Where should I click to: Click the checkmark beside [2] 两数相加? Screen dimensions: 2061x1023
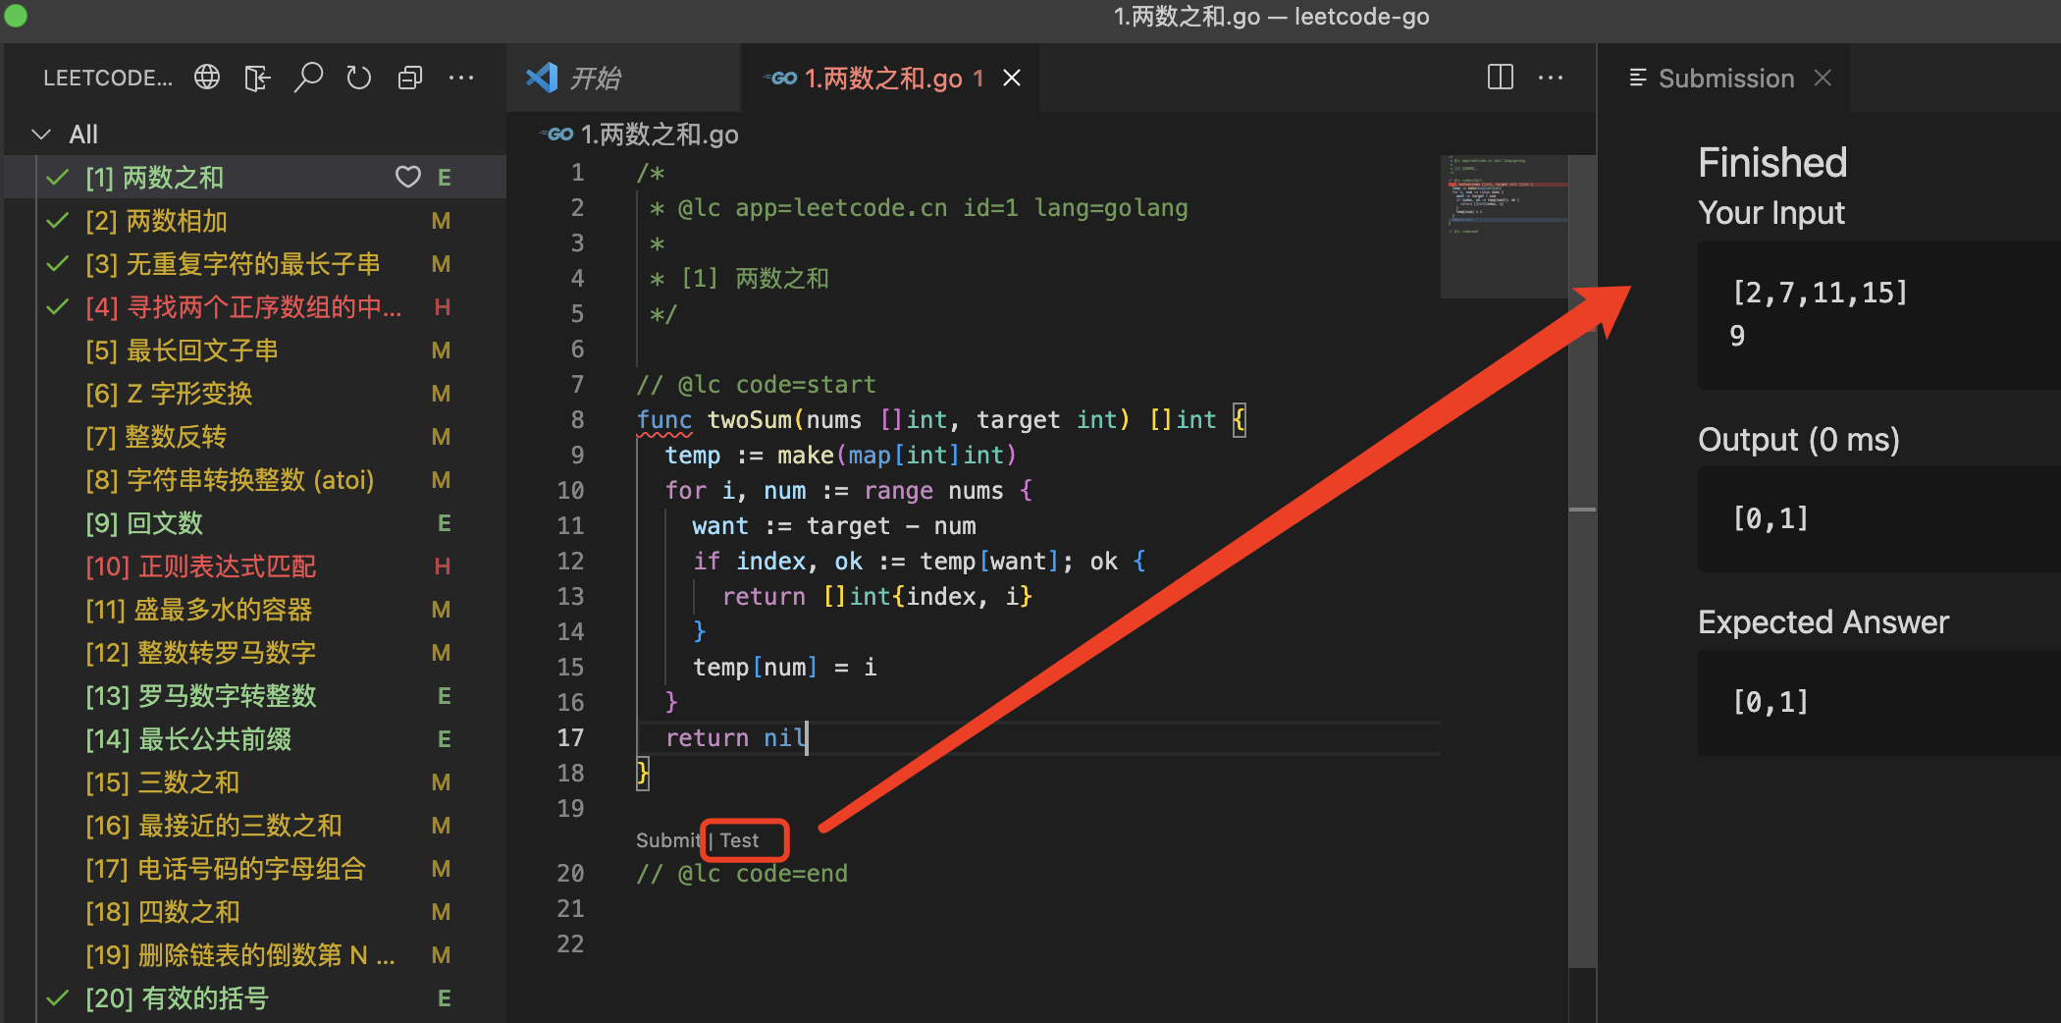(56, 221)
